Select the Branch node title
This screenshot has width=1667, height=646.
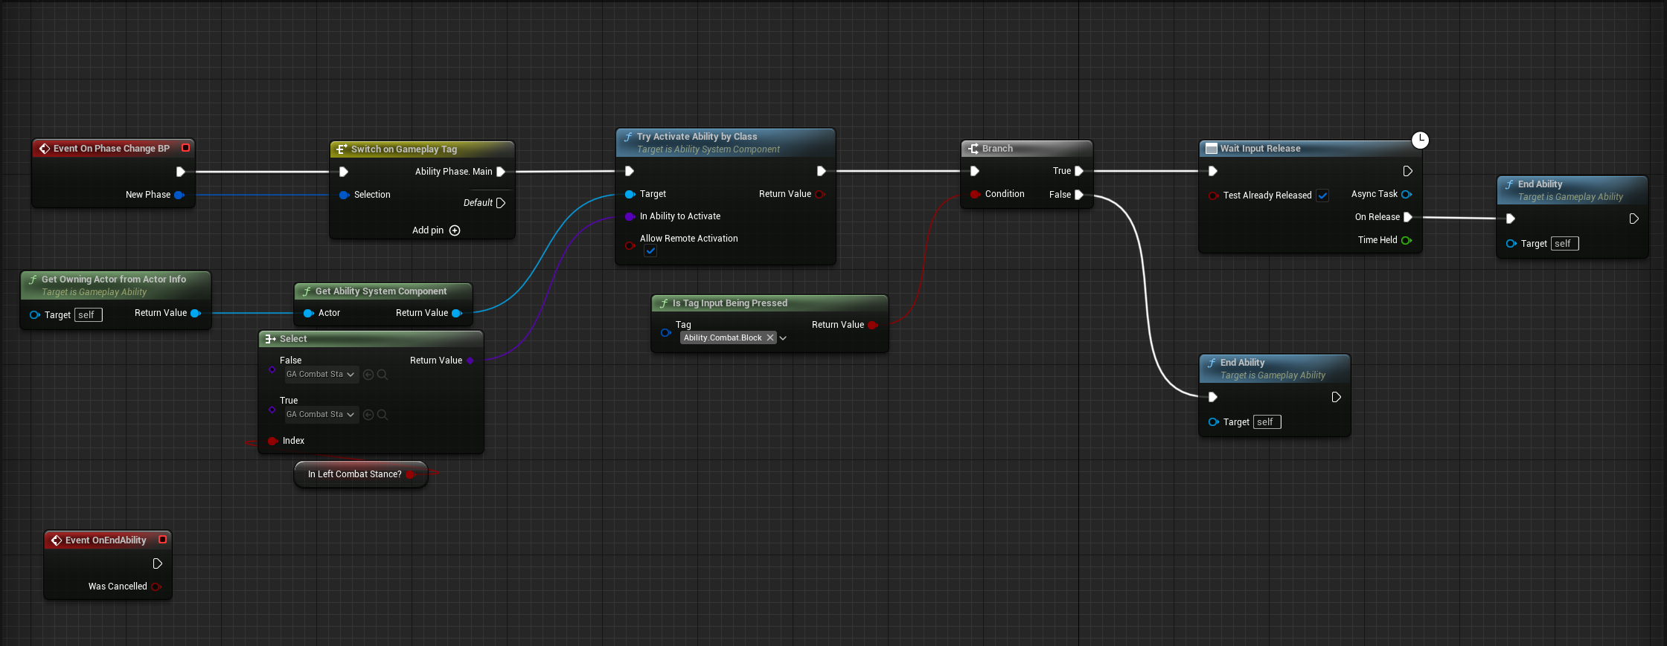997,149
